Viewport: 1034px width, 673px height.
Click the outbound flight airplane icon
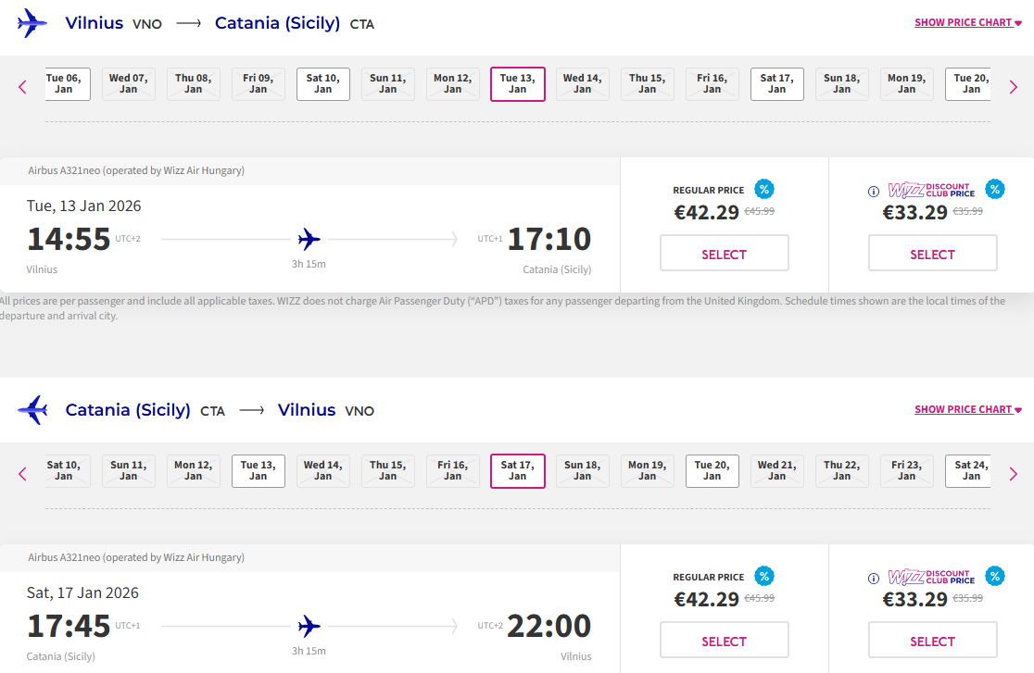(309, 240)
